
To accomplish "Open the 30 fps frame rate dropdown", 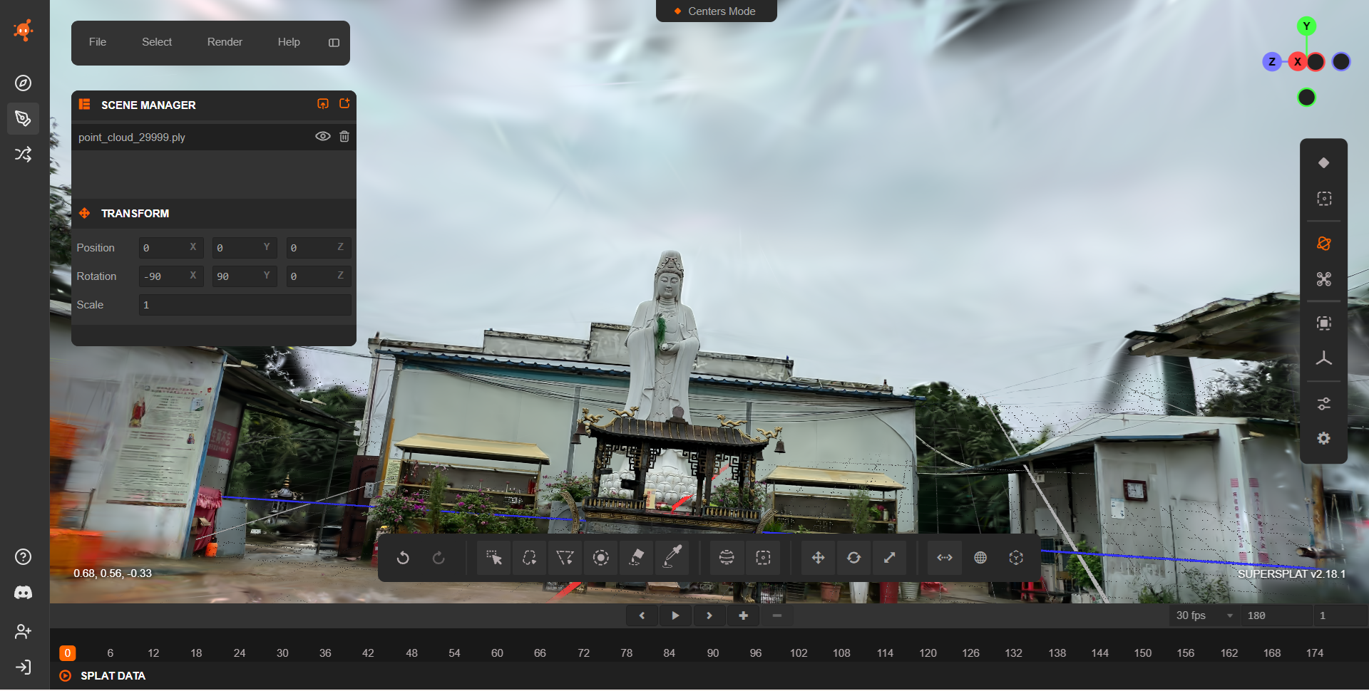I will pos(1204,615).
